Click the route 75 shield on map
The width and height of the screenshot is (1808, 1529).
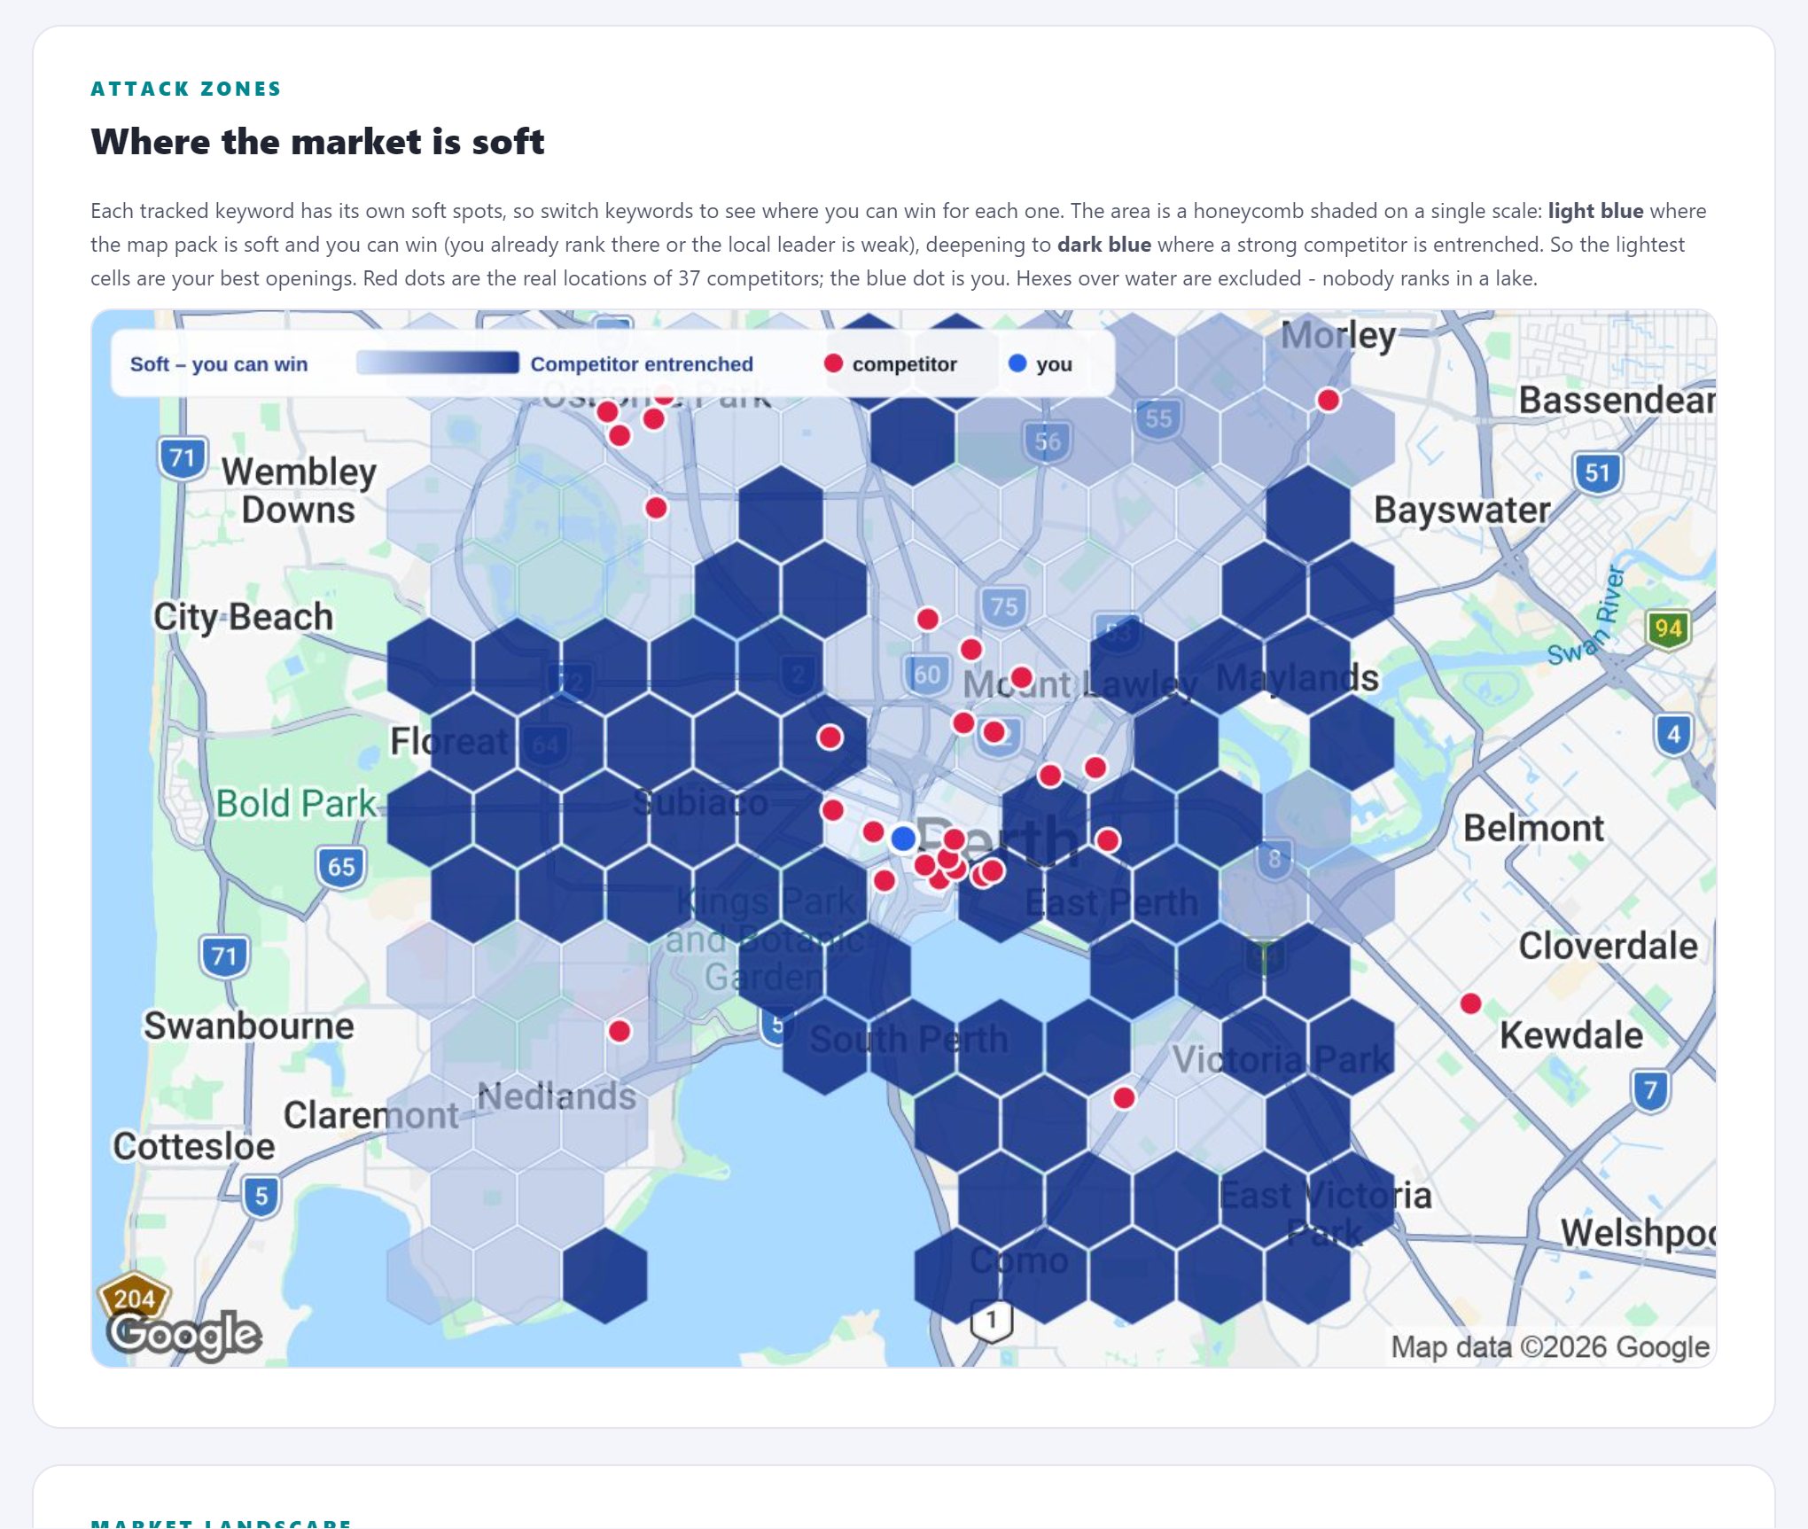[1003, 606]
